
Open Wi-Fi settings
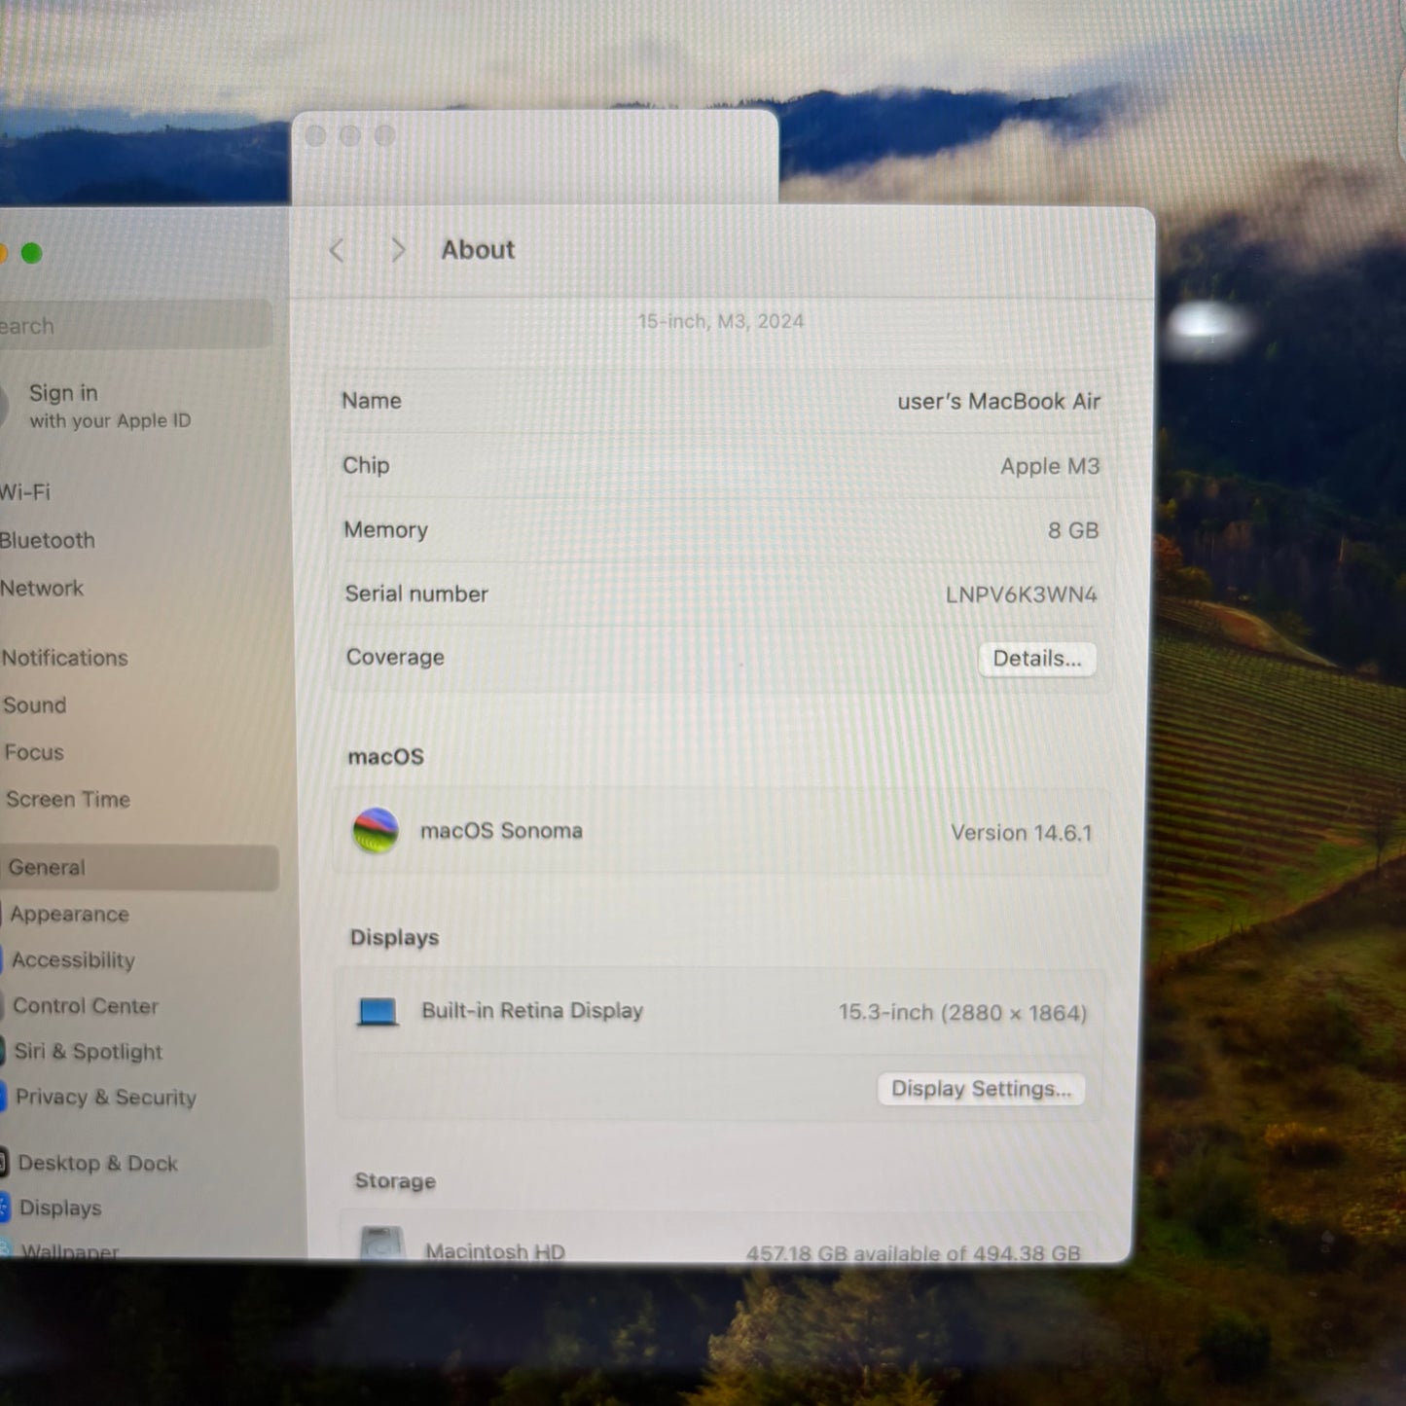click(x=25, y=492)
